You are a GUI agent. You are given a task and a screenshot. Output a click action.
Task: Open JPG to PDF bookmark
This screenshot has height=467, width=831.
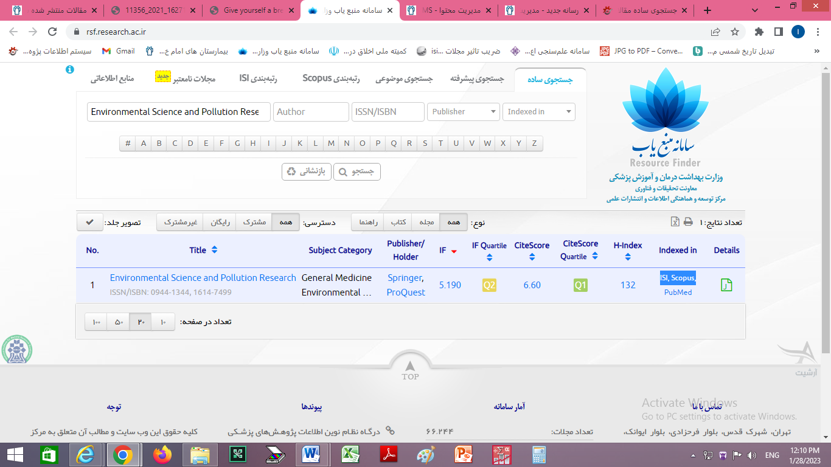point(641,51)
